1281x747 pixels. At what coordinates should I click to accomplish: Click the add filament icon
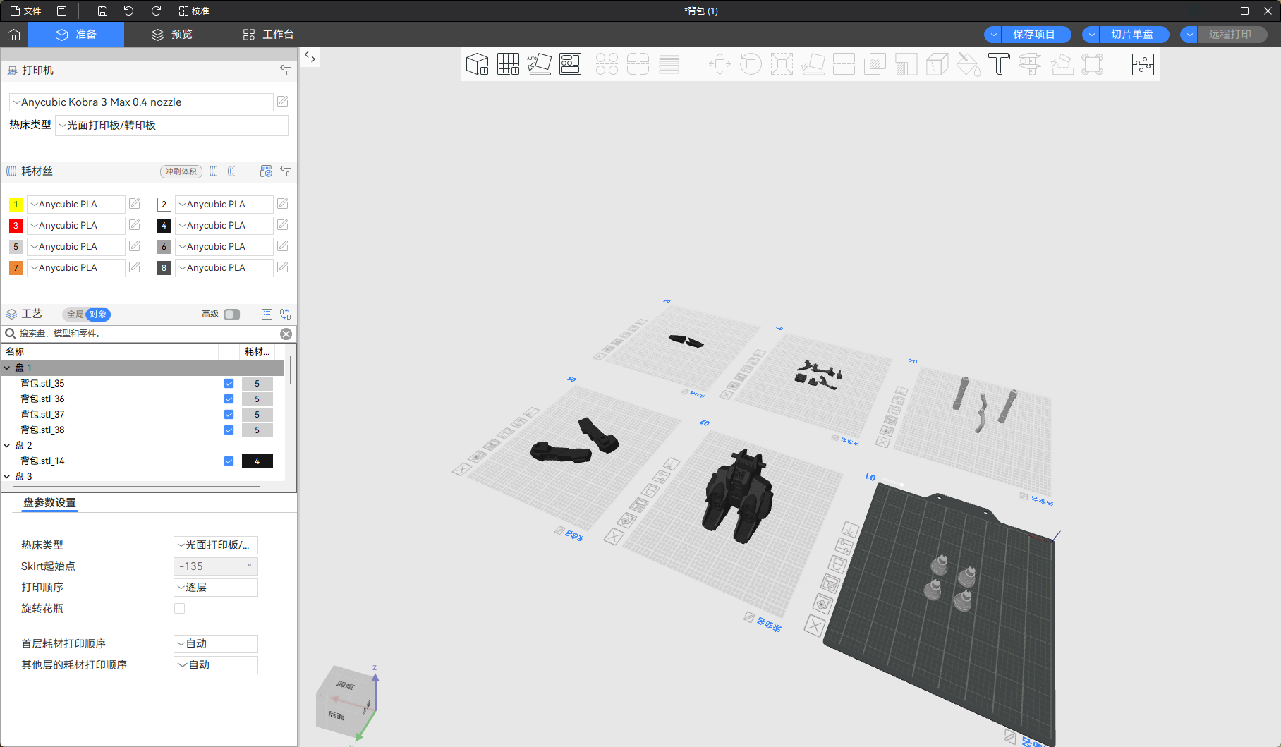click(233, 171)
